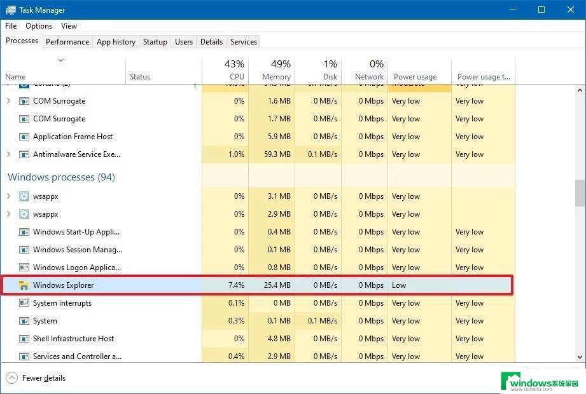Screen dimensions: 586x394
Task: Click Antimalware memory value 59.3 MB
Action: 277,154
